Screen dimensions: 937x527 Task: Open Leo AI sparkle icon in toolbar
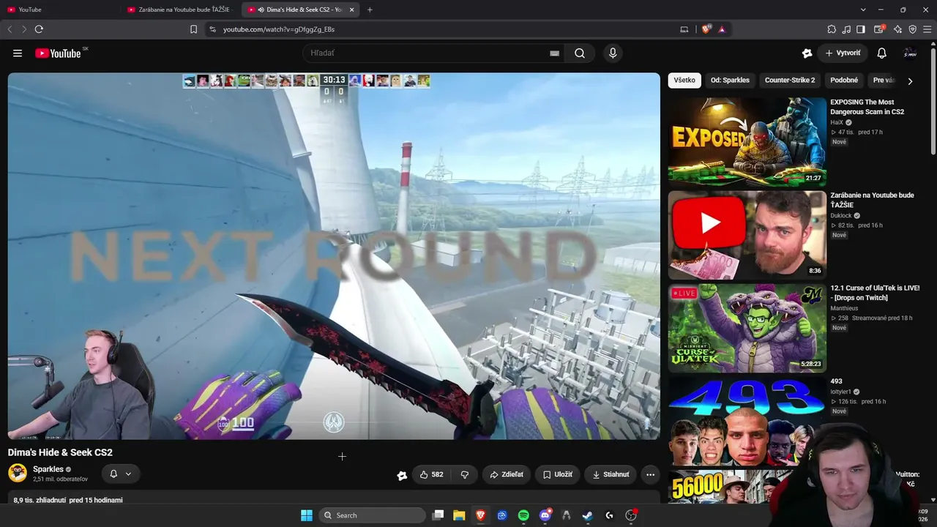click(x=898, y=29)
